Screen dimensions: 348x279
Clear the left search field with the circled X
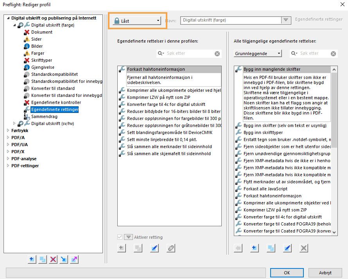tap(218, 53)
